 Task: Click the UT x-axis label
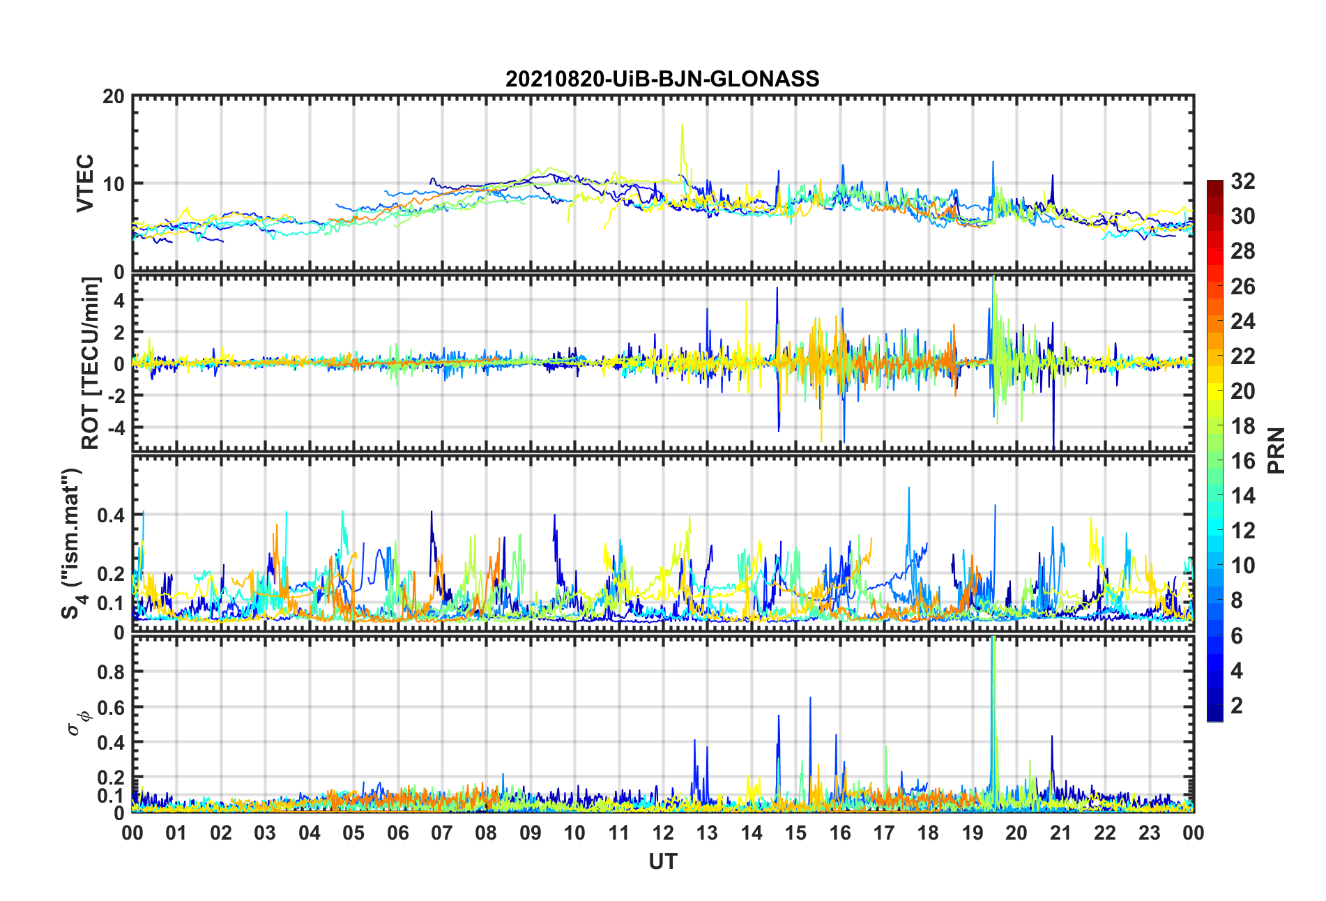pyautogui.click(x=662, y=862)
